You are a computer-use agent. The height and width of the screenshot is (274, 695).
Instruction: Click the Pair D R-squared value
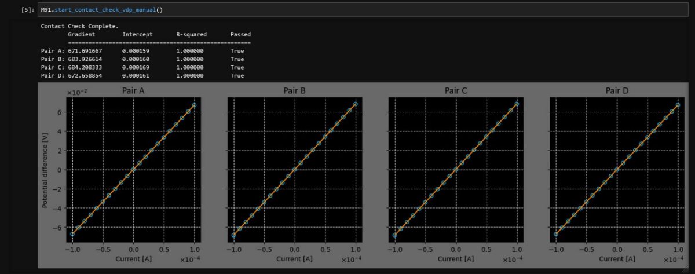coord(190,75)
